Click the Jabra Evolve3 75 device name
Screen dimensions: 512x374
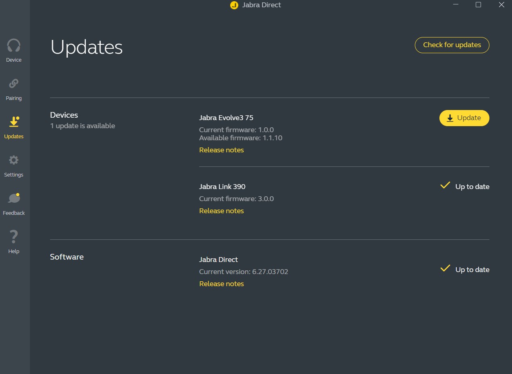(x=226, y=118)
